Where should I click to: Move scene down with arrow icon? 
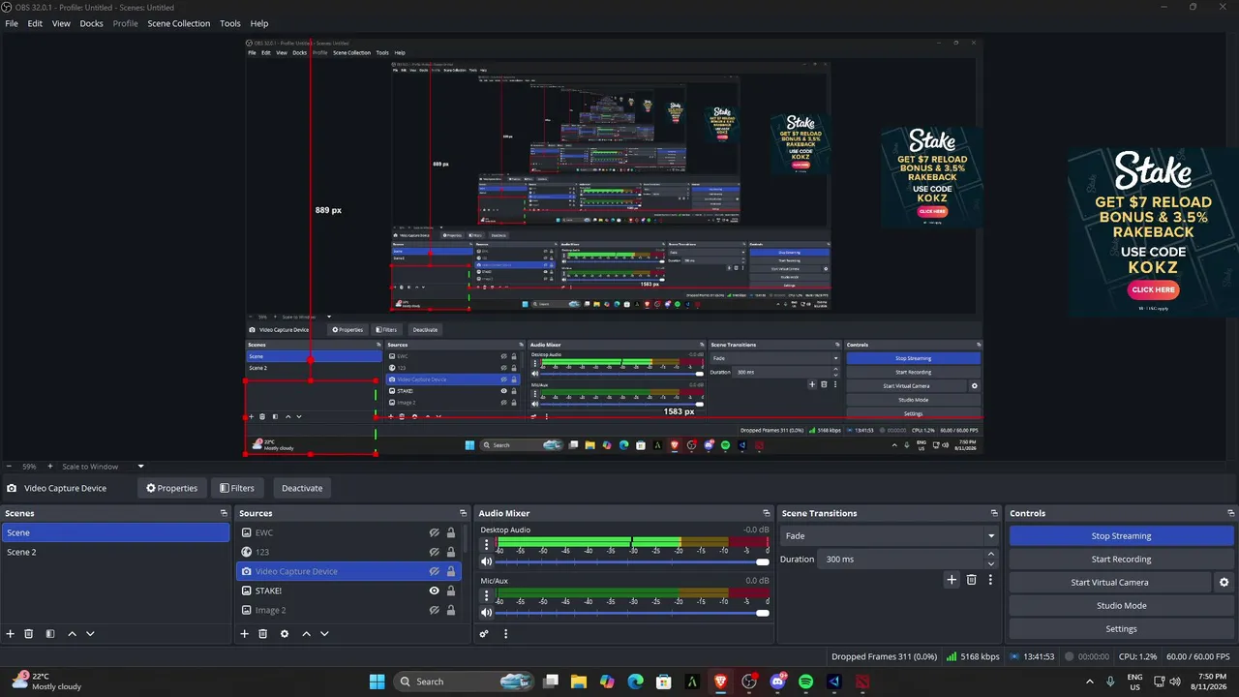pos(90,634)
